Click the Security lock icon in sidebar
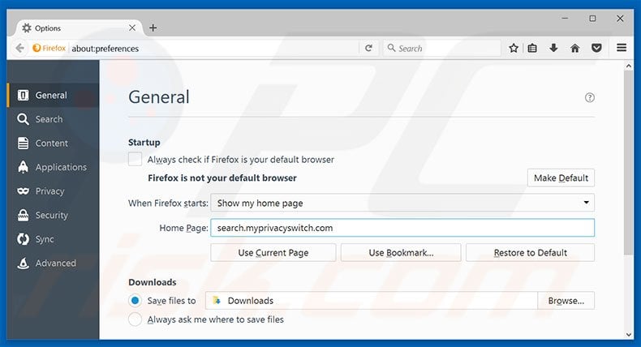Screen dimensions: 641x347 [24, 215]
